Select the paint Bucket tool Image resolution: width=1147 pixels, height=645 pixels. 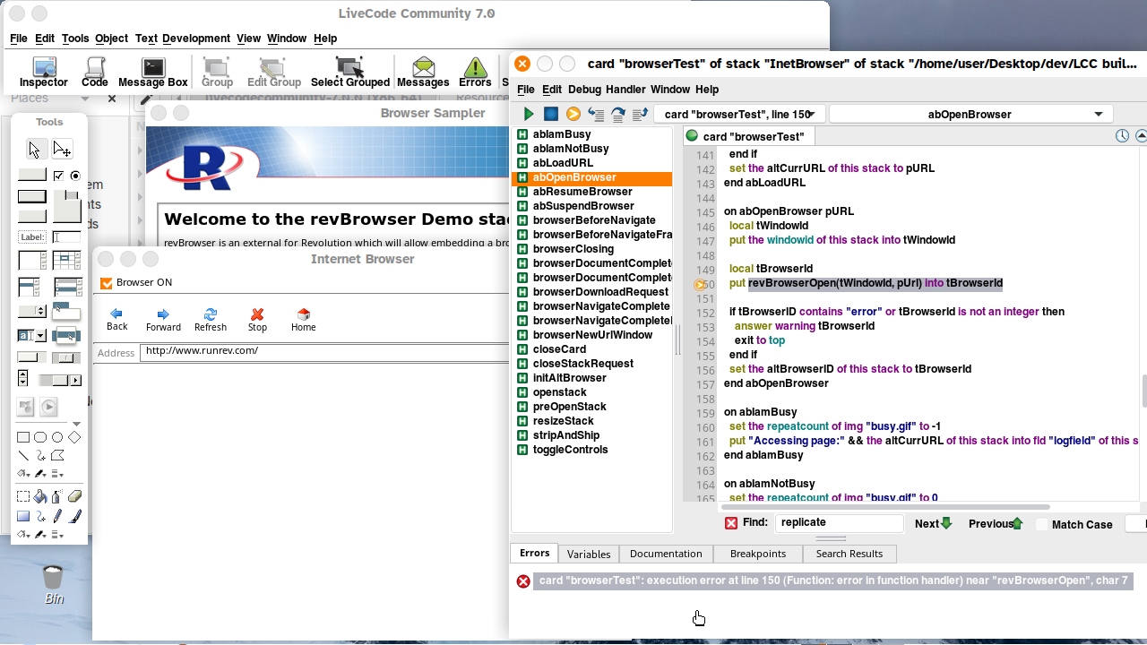click(40, 496)
